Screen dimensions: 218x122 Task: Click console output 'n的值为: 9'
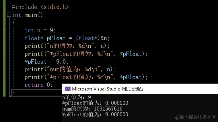tap(77, 97)
